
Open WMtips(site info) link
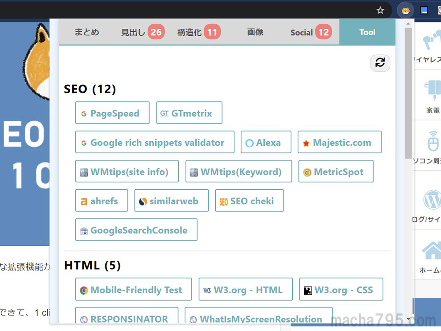pos(127,171)
